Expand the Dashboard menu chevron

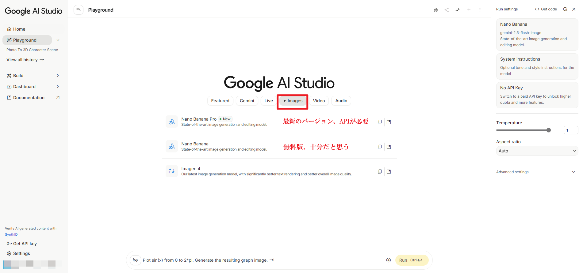click(x=58, y=87)
